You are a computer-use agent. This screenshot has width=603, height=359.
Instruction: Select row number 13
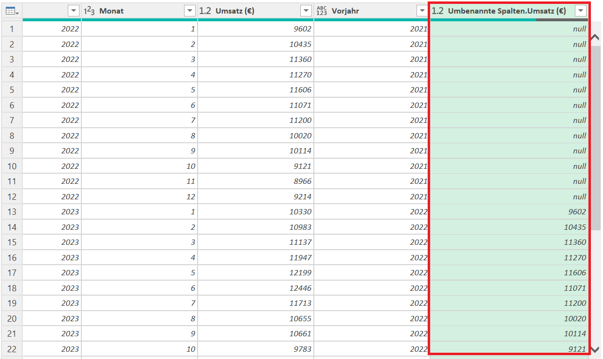point(12,212)
